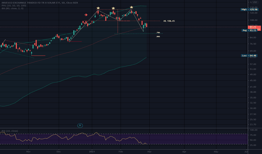262x154 pixels.
Task: Click the 23.70 price scale value
Action: click(254, 125)
